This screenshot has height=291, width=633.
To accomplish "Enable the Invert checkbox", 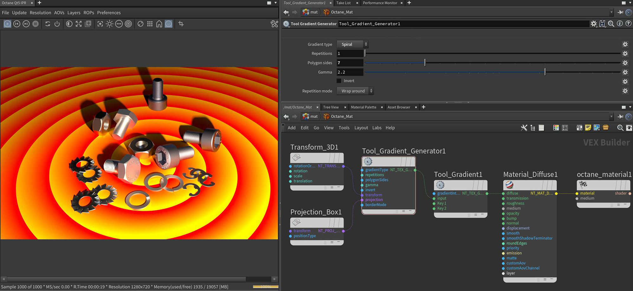I will coord(339,81).
